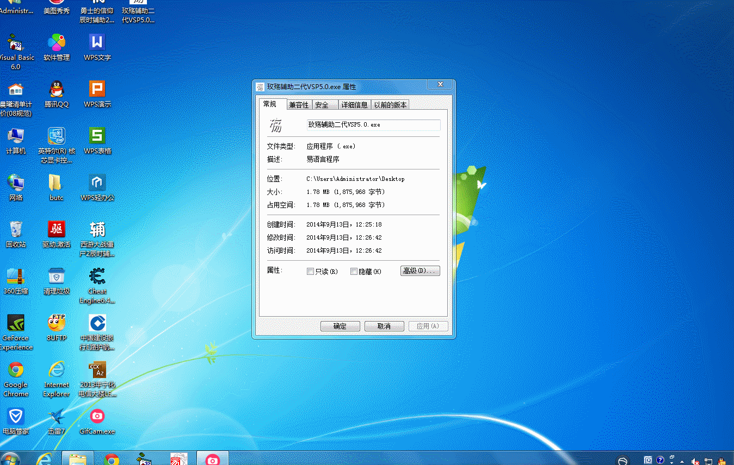Tick the 只读(R) read-only checkbox
This screenshot has width=734, height=465.
(311, 272)
